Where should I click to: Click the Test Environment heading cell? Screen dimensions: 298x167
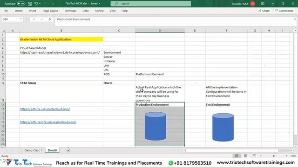click(226, 105)
